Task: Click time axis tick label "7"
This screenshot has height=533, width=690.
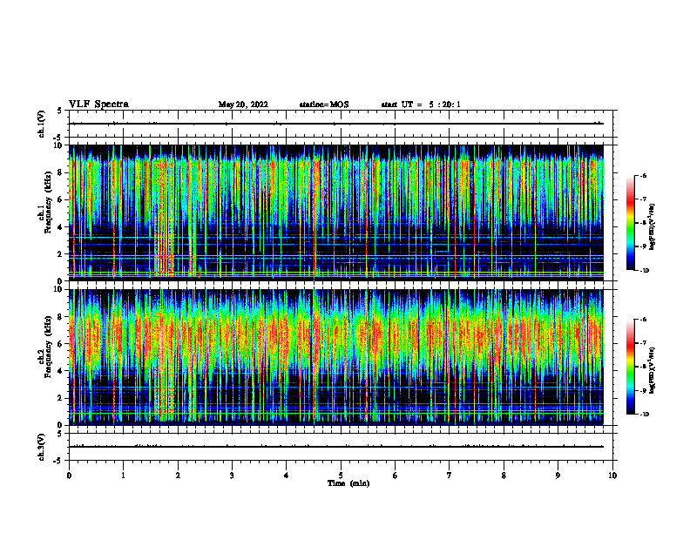Action: pos(450,476)
